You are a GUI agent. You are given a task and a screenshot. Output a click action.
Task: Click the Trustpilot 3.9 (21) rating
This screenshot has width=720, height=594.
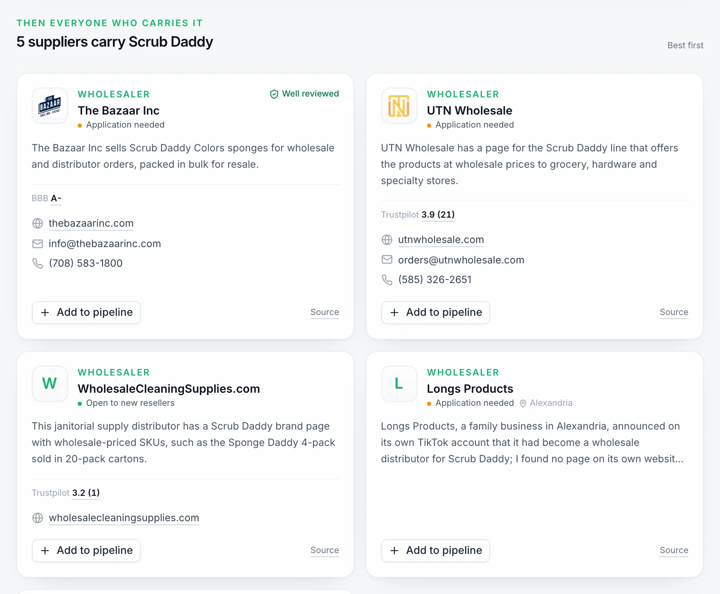click(418, 215)
